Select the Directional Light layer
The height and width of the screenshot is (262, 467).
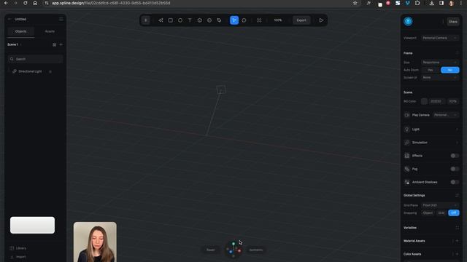click(30, 71)
